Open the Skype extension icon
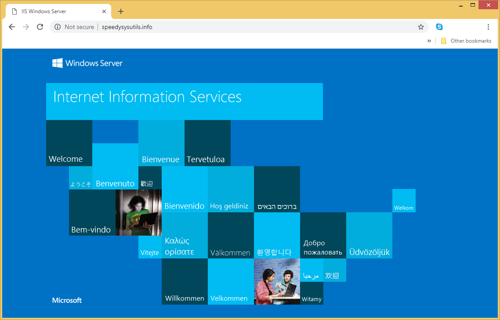Screen dimensions: 500x320 [x=439, y=27]
